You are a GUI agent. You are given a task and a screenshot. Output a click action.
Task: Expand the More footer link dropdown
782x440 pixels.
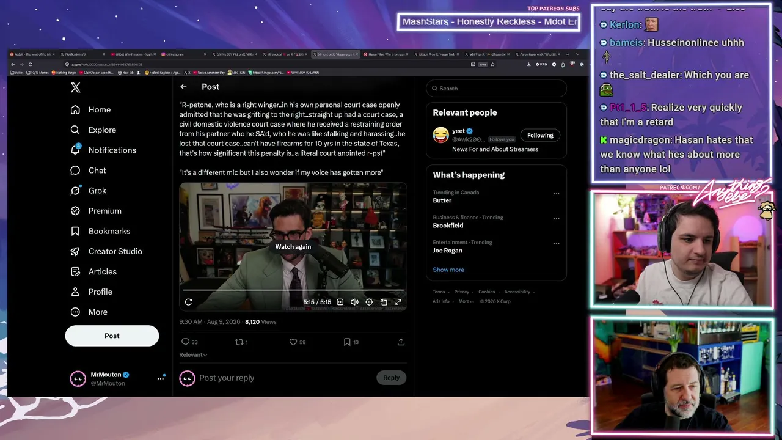tap(466, 301)
